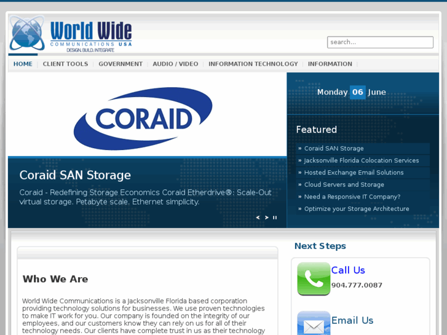Click the Who We Are heading
This screenshot has width=447, height=335.
(55, 279)
